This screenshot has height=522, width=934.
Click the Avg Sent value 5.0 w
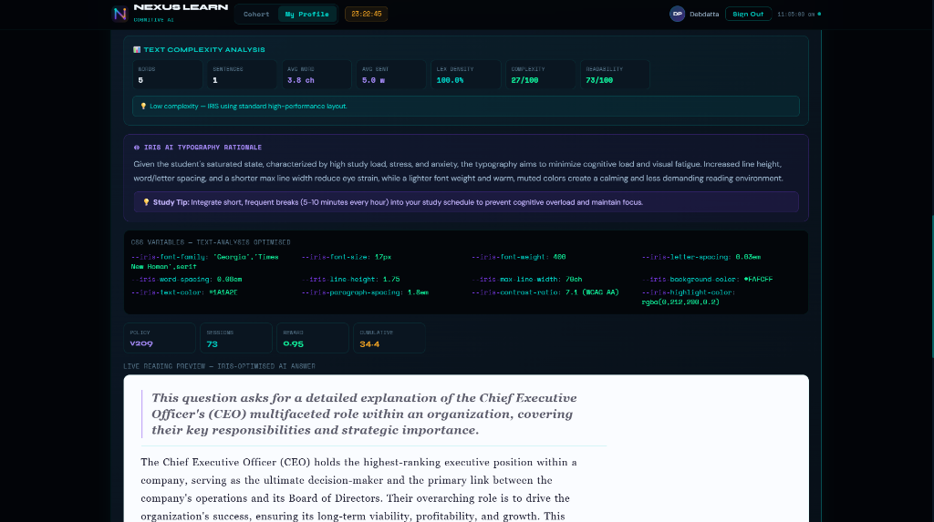(373, 80)
